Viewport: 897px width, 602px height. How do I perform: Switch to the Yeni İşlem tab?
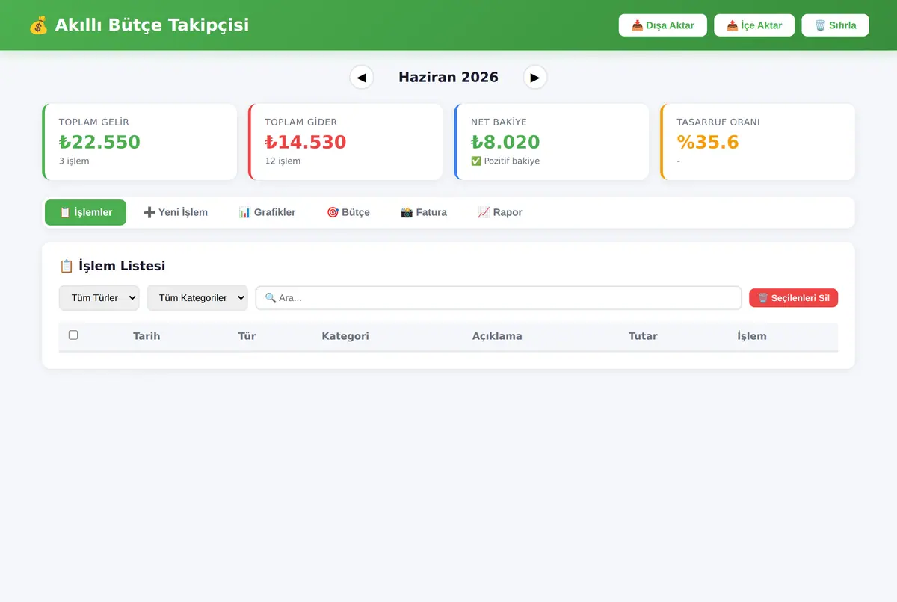[x=176, y=212]
